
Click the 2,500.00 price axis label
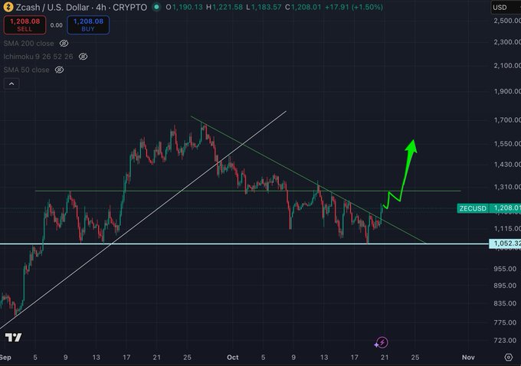coord(507,21)
